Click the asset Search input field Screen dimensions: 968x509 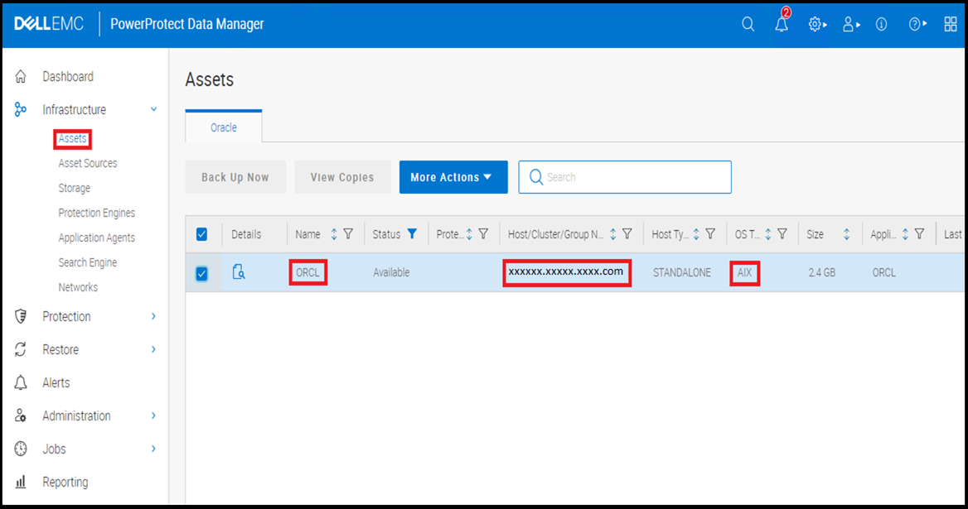coord(625,177)
